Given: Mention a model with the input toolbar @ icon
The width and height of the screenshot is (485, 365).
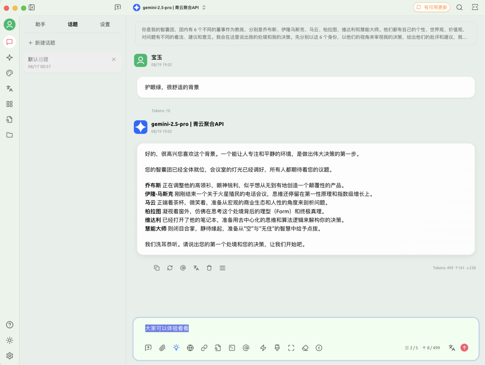Looking at the screenshot, I should point(246,348).
